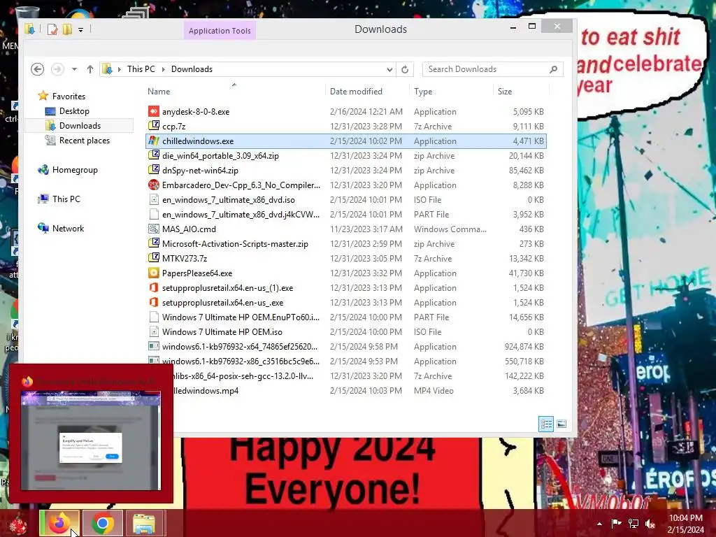
Task: Select windows6.1-kb976932-x86 application file name
Action: coord(241,361)
